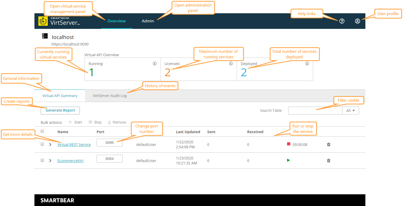Click the port field showing 8084

coord(110,159)
